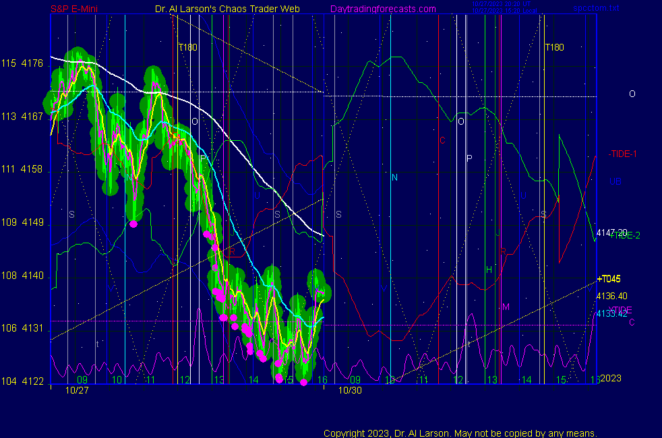The width and height of the screenshot is (662, 438).
Task: Click the "10/27" date axis label
Action: [77, 390]
